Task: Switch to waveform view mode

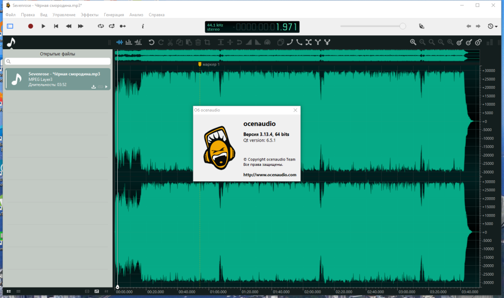Action: 120,42
